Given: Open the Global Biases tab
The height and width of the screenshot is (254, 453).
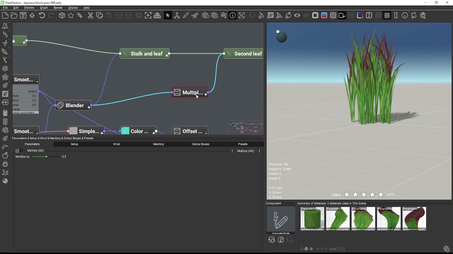Looking at the screenshot, I should point(200,144).
